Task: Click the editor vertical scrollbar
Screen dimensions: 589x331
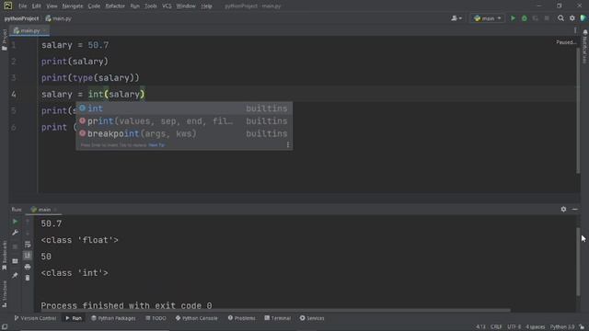Action: point(578,111)
